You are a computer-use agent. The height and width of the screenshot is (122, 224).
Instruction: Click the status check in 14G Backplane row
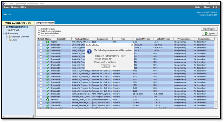pyautogui.click(x=48, y=97)
